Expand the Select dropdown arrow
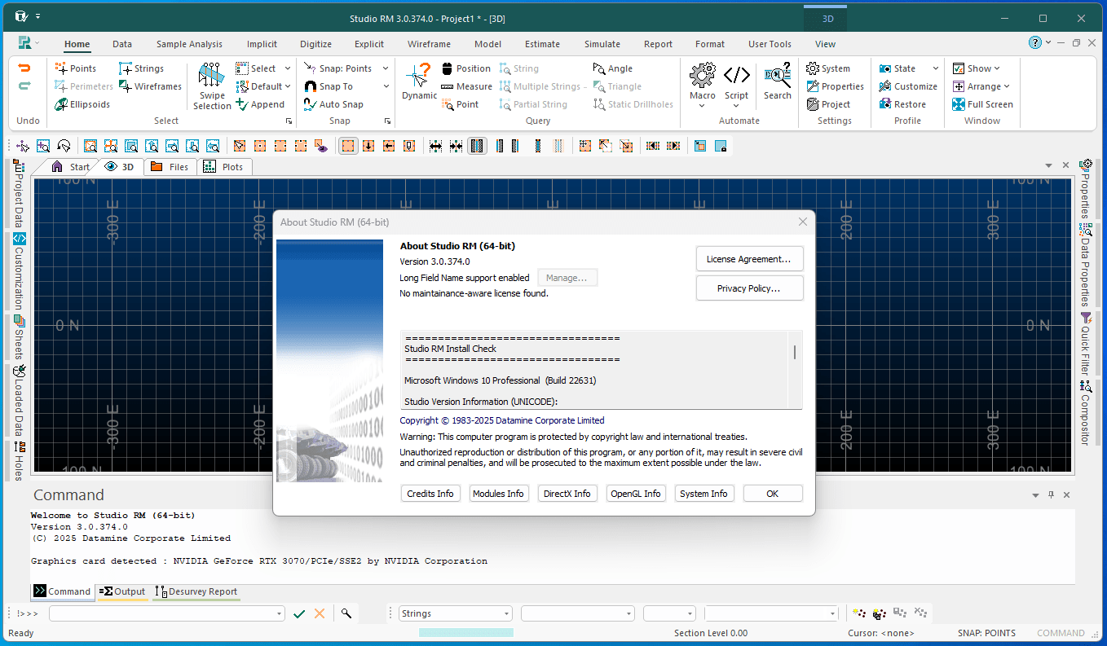This screenshot has width=1107, height=646. [288, 68]
